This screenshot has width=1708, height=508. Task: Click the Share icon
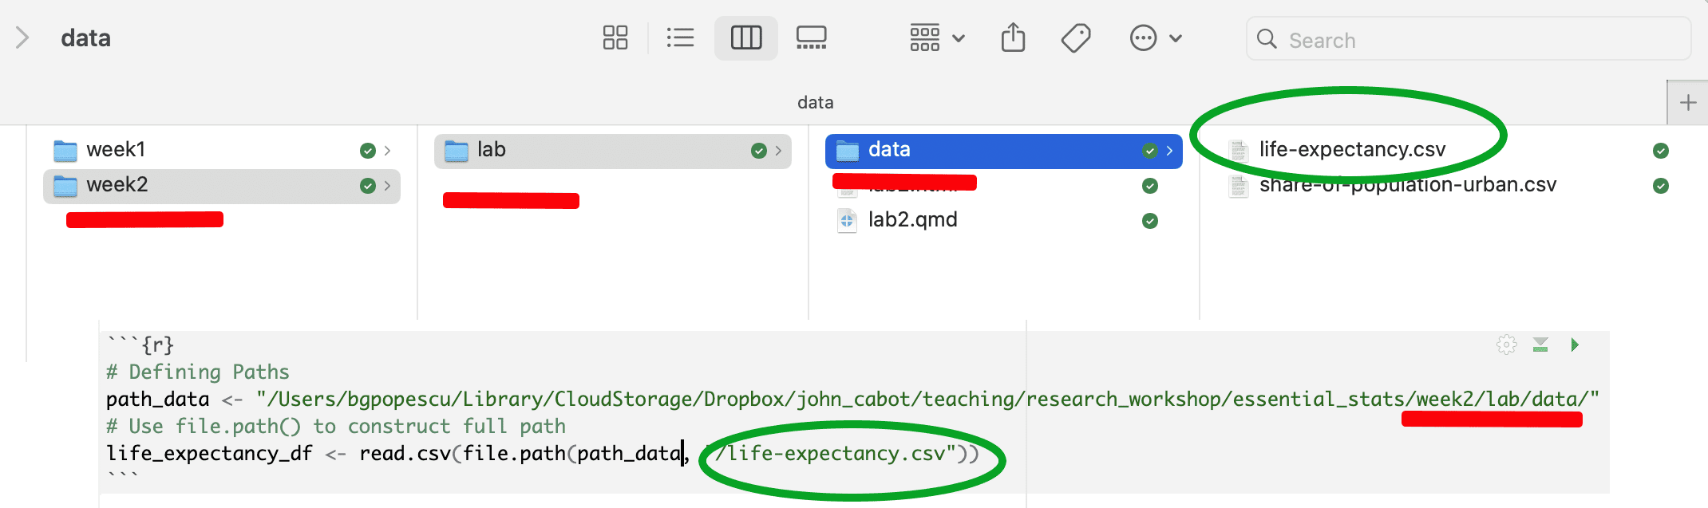pos(1013,37)
